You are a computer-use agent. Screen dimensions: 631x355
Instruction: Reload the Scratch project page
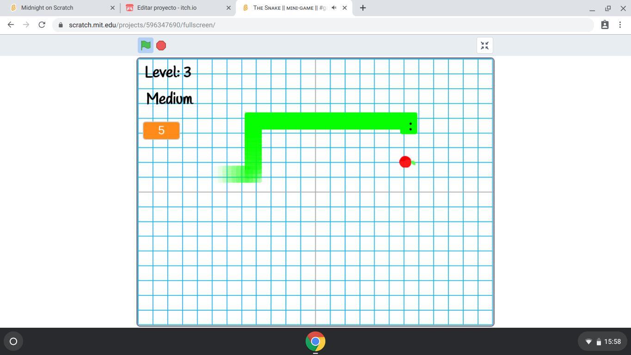point(42,25)
